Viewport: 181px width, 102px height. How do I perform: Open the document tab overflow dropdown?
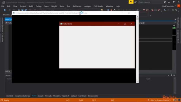point(175,20)
